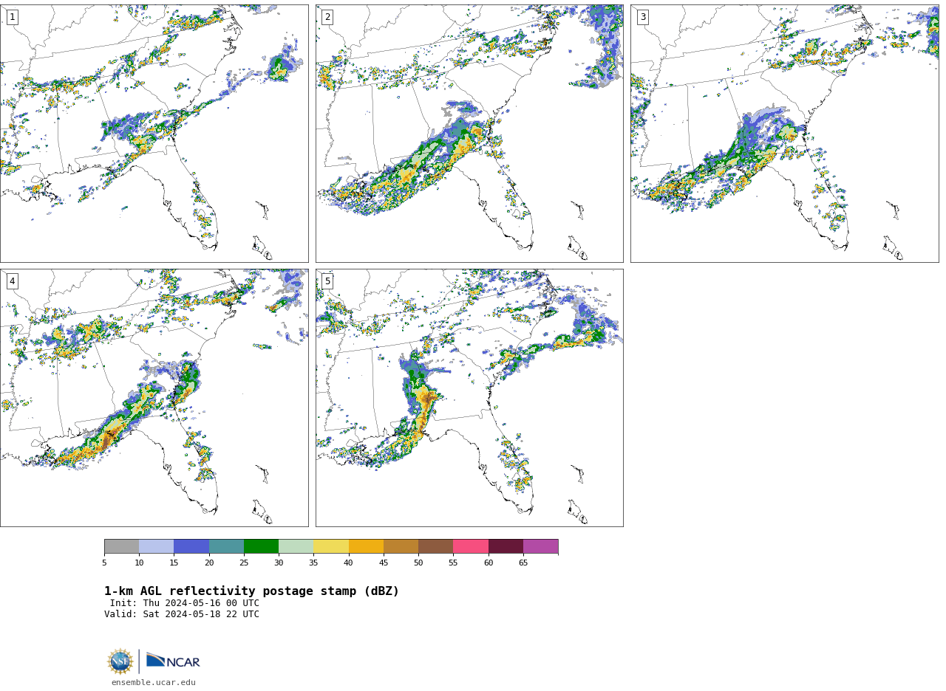This screenshot has height=691, width=946.
Task: Click the 50 tick label on colorbar
Action: pyautogui.click(x=418, y=563)
